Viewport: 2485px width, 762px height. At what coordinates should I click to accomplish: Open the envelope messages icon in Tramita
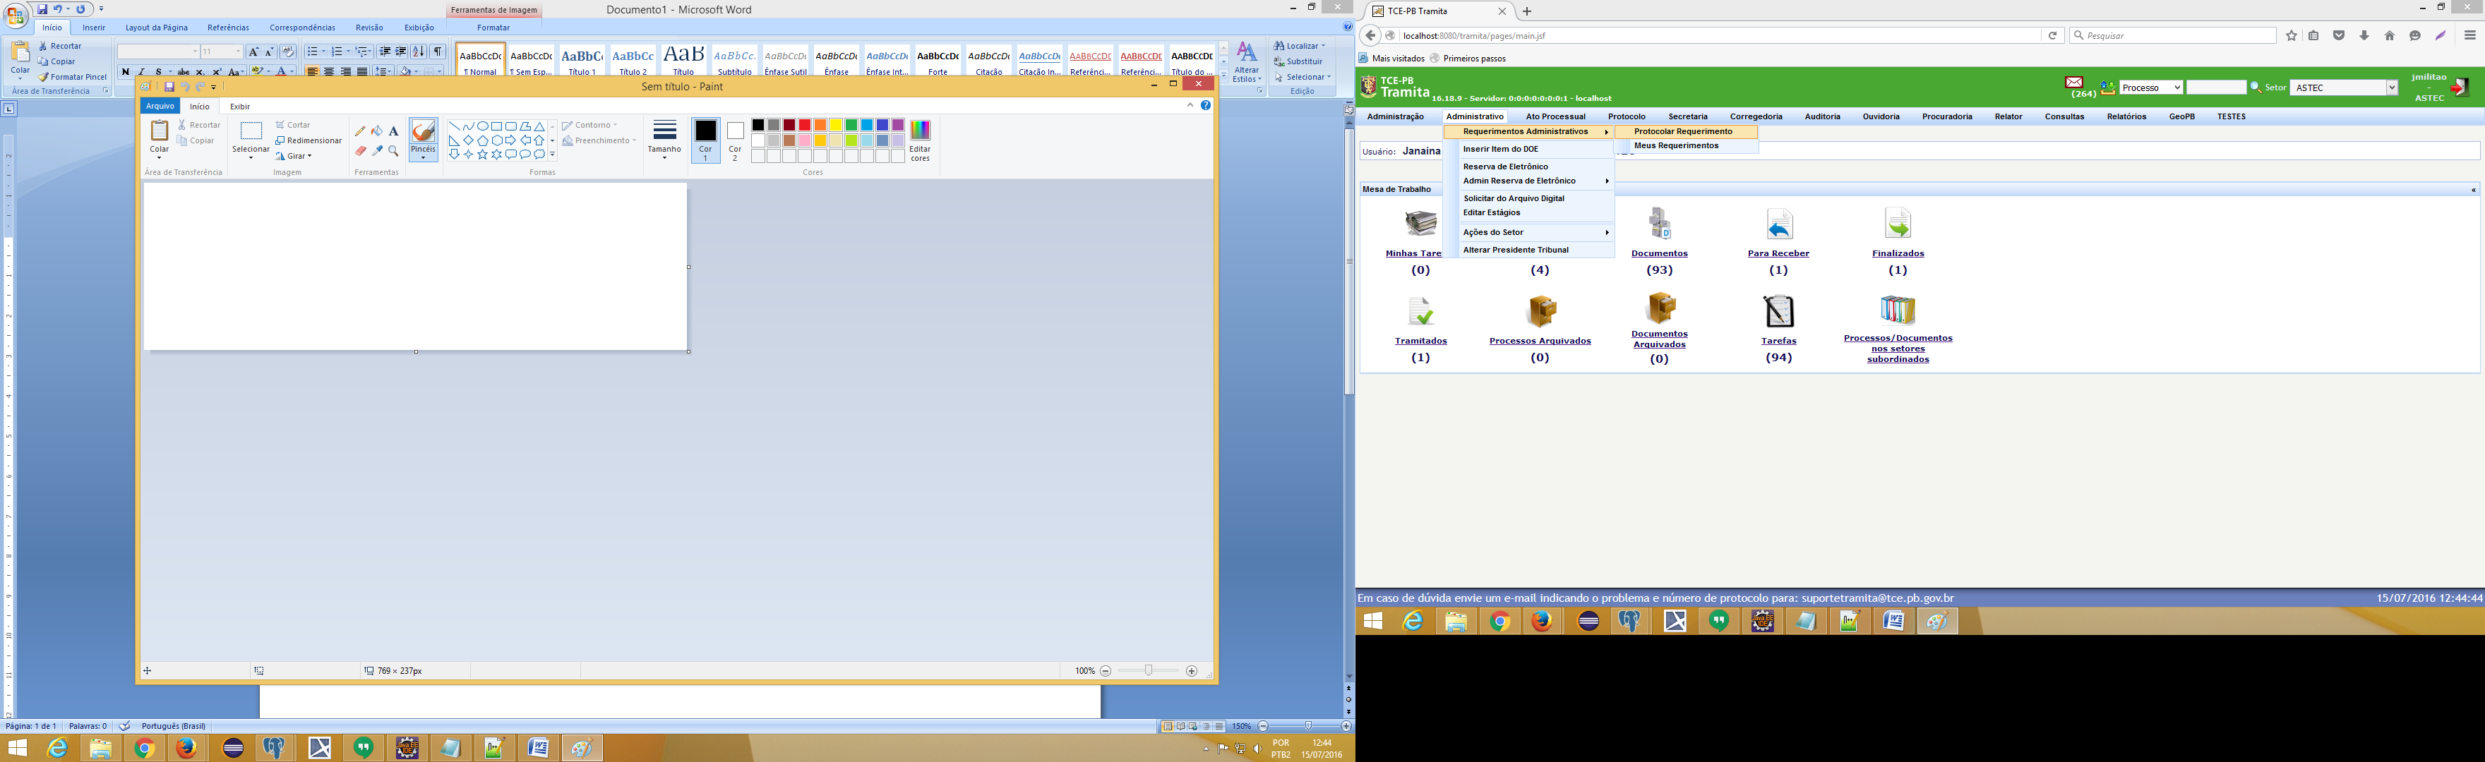click(2074, 82)
